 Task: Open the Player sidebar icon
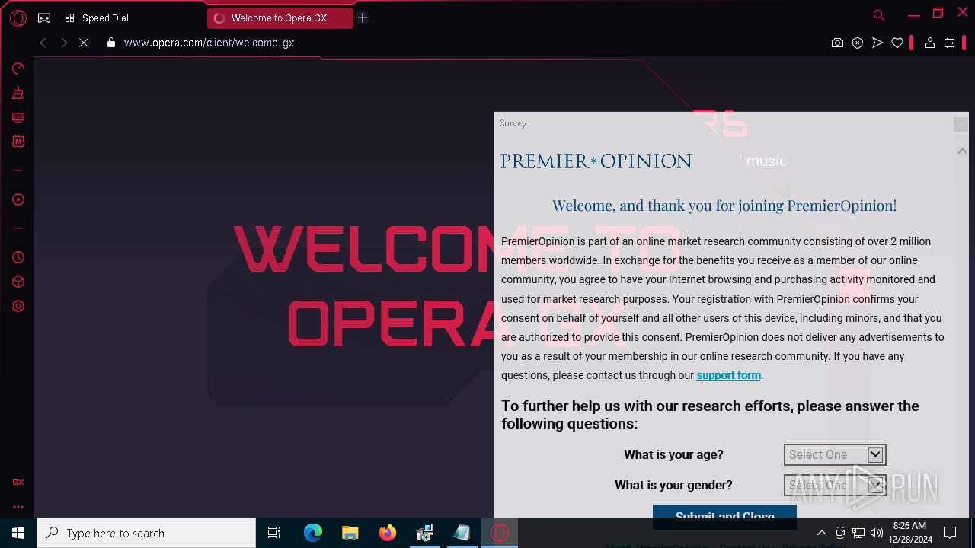click(18, 199)
